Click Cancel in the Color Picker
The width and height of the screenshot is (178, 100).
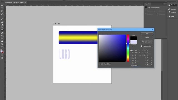(147, 37)
